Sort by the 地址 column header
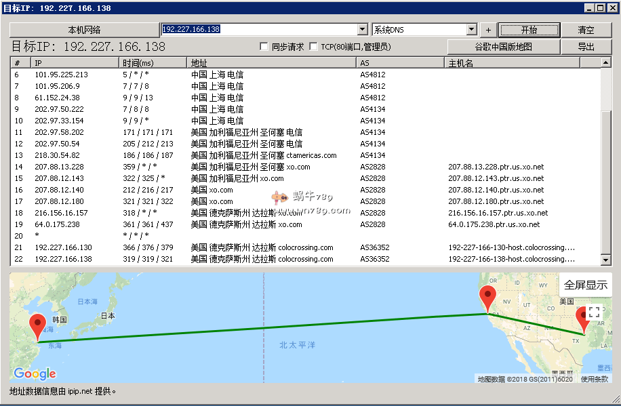 (271, 63)
